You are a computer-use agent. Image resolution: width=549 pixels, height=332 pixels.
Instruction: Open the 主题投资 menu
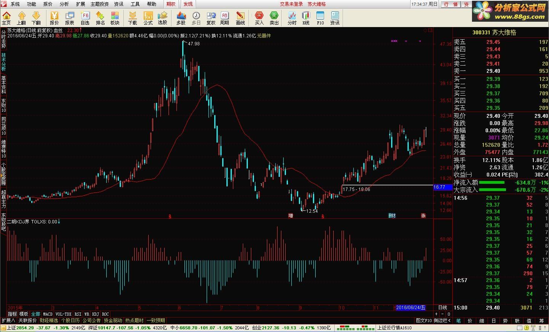point(100,4)
